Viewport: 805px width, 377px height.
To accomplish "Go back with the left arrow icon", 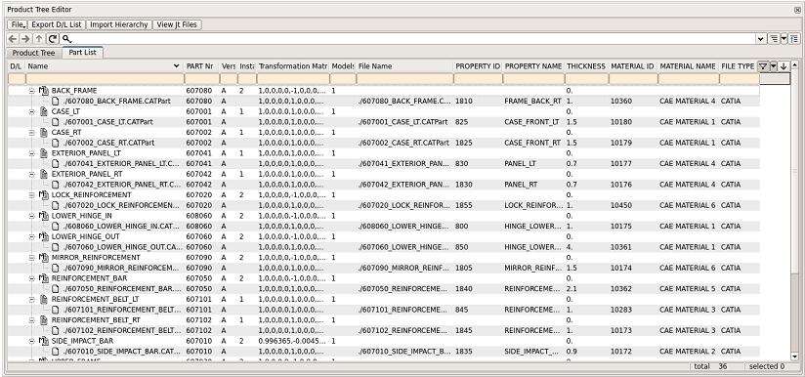I will 13,39.
